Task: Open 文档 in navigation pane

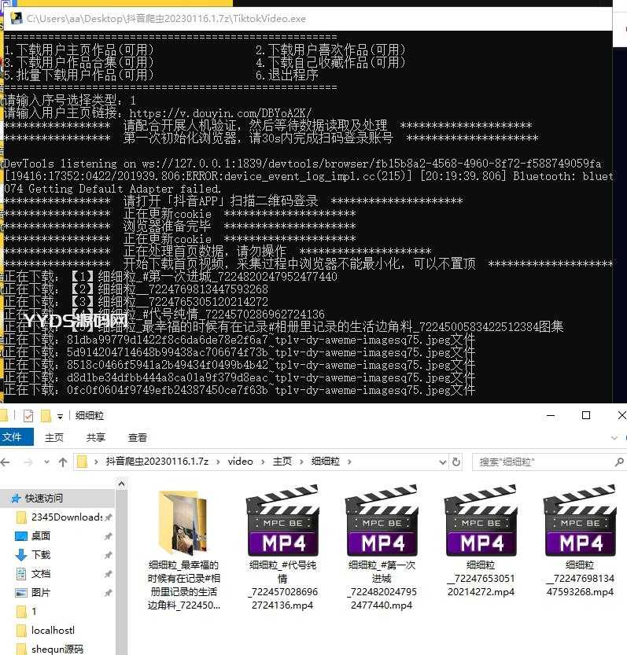Action: point(41,573)
